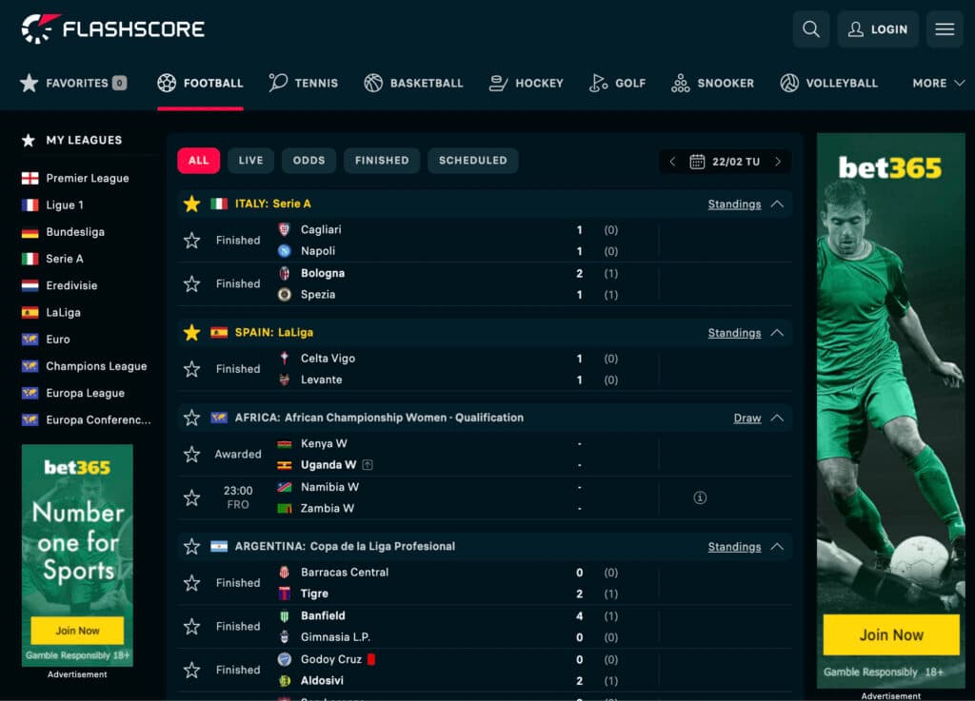Screen dimensions: 975x701
Task: Favorite the Cagliari vs Napoli match
Action: [x=191, y=241]
